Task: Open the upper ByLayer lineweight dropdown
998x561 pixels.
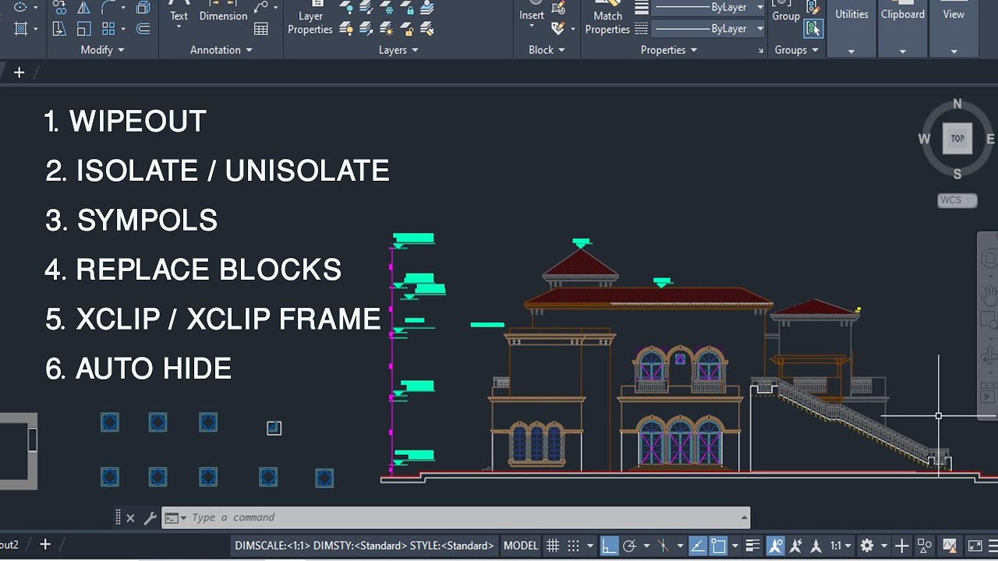Action: [x=760, y=8]
